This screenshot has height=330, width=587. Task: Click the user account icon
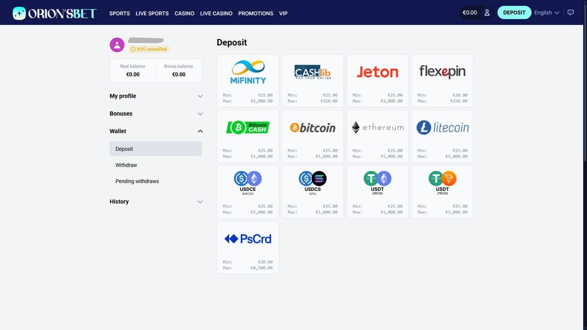(x=487, y=13)
